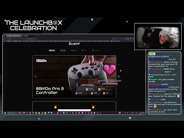The height and width of the screenshot is (138, 184).
Task: Click the webcam feed thumbnail
Action: point(158,37)
